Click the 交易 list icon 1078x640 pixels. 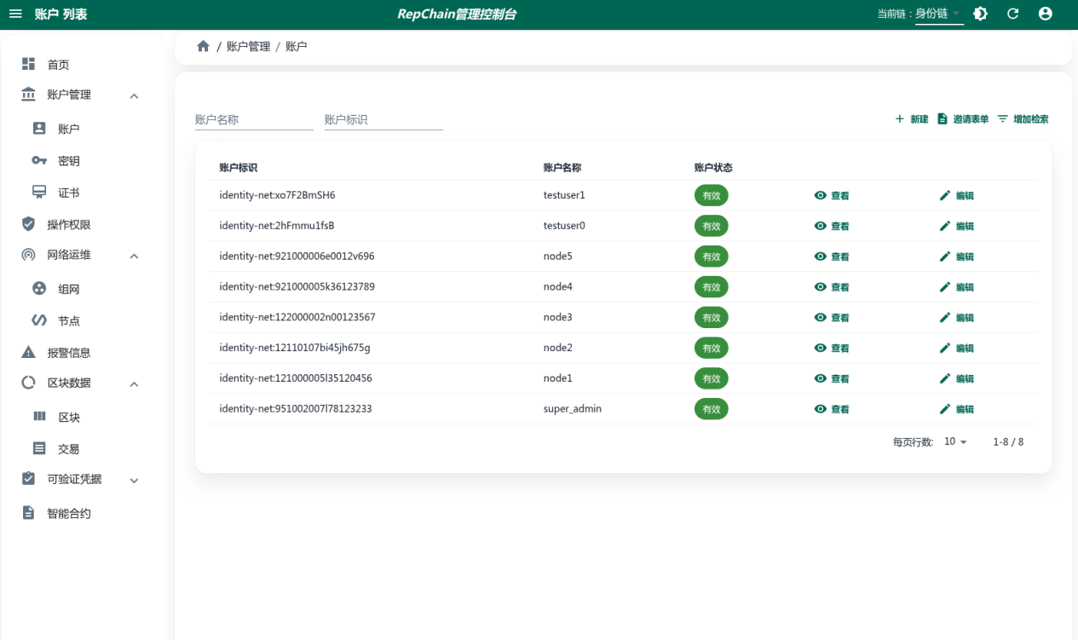(39, 448)
